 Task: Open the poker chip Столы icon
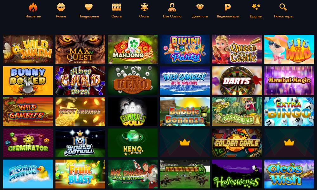point(144,7)
